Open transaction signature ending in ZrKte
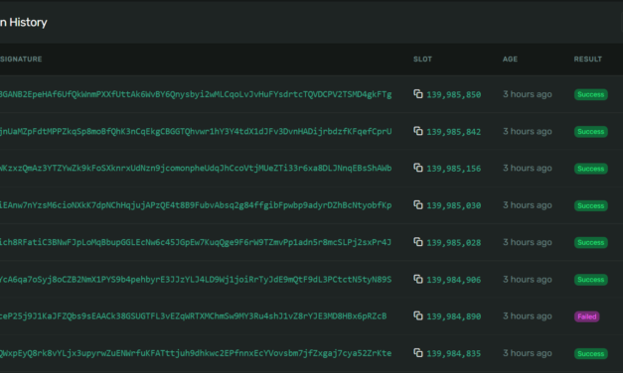623x373 pixels. (196, 353)
